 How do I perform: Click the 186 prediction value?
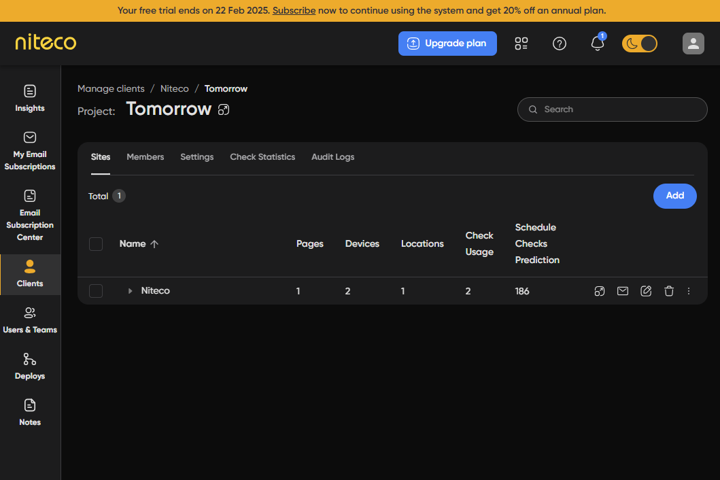522,291
